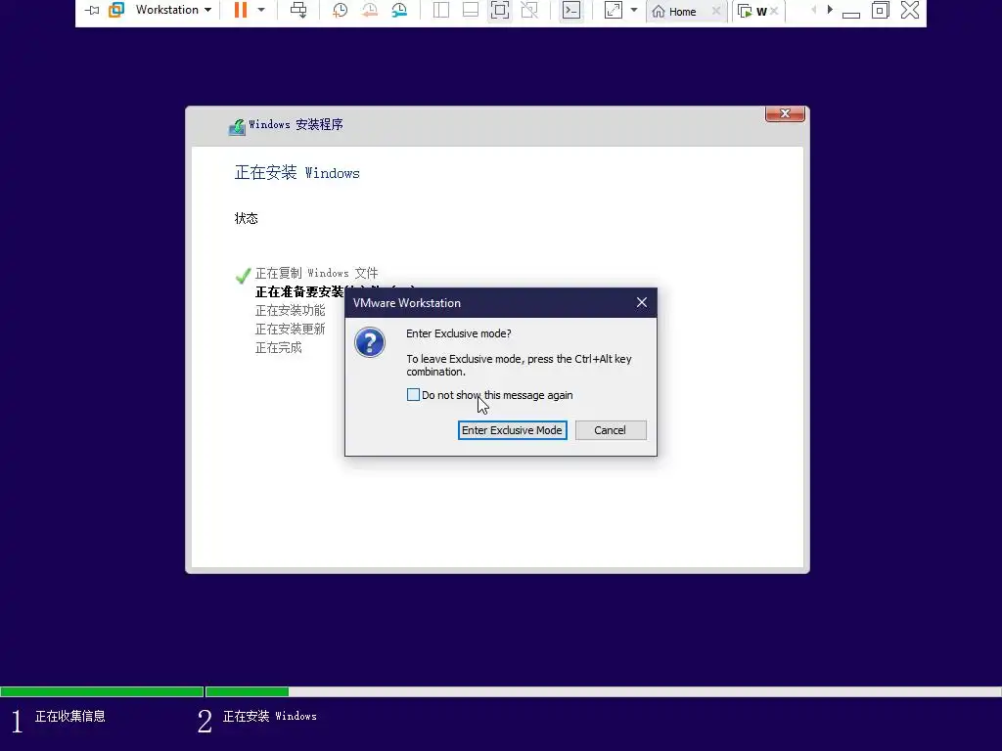Click the full screen mode icon
Viewport: 1002px width, 751px height.
(x=500, y=10)
